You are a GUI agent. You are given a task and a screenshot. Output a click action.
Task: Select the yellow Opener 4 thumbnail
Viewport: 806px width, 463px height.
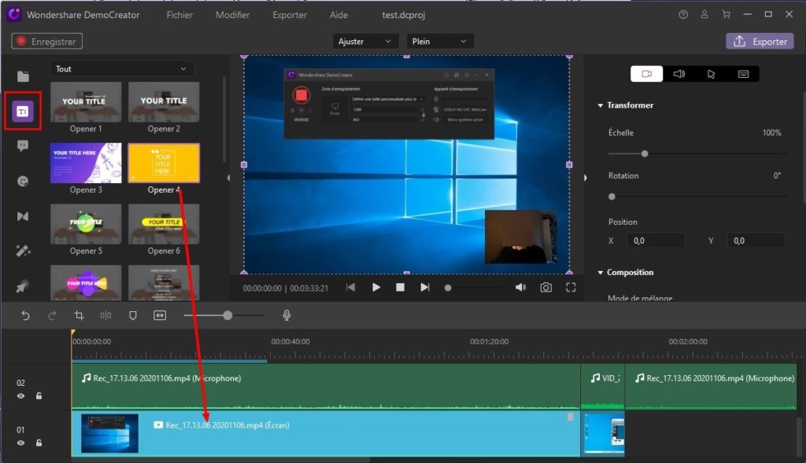tap(164, 163)
